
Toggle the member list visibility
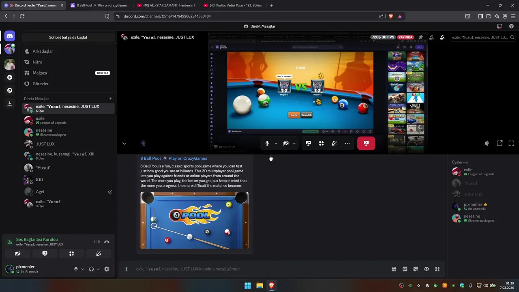pos(442,37)
